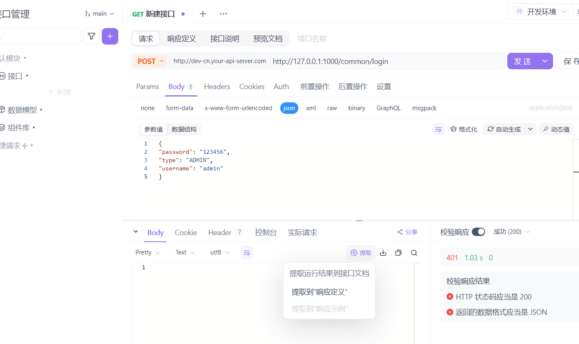The height and width of the screenshot is (344, 579).
Task: Select the form-data body type
Action: [x=180, y=108]
